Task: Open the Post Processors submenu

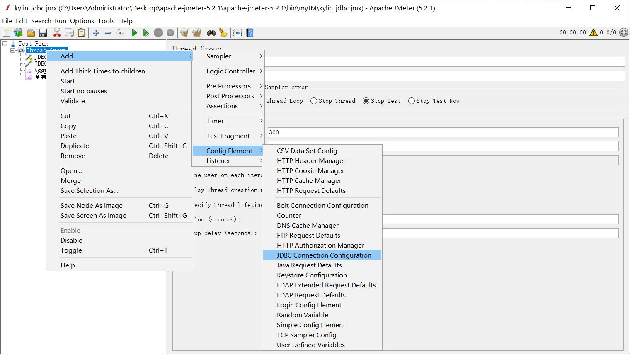Action: coord(228,96)
